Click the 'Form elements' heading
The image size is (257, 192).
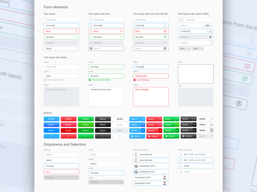(x=56, y=7)
